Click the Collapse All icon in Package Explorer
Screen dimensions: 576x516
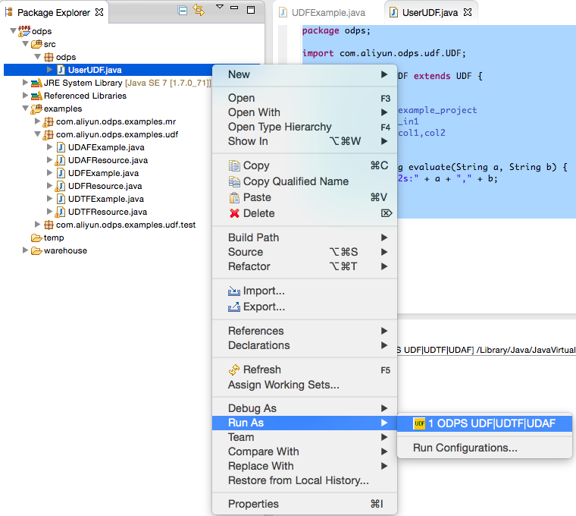point(182,11)
